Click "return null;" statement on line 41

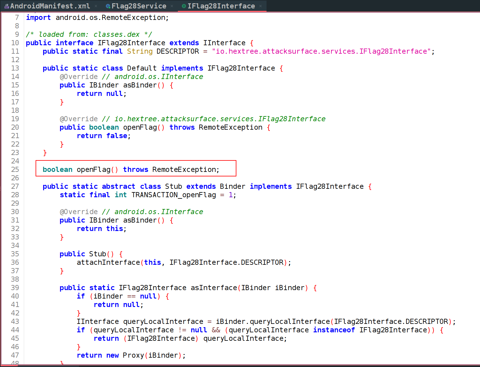point(118,305)
